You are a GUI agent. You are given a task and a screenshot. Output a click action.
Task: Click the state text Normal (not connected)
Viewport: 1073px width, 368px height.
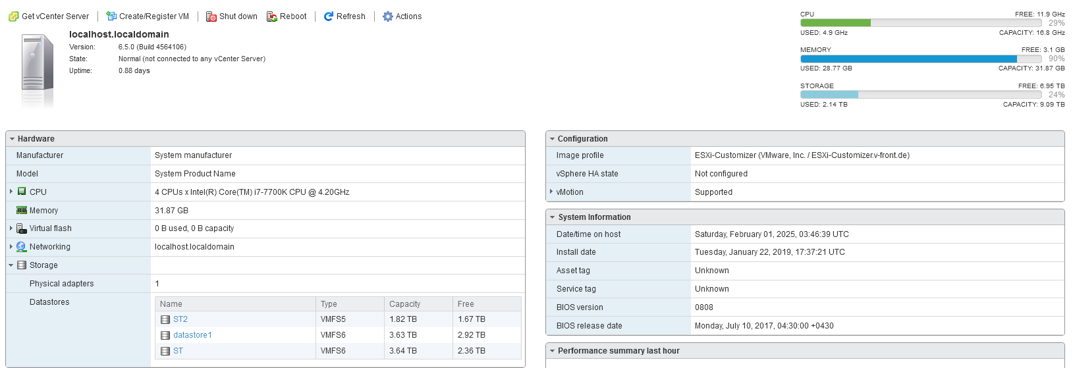pyautogui.click(x=192, y=59)
